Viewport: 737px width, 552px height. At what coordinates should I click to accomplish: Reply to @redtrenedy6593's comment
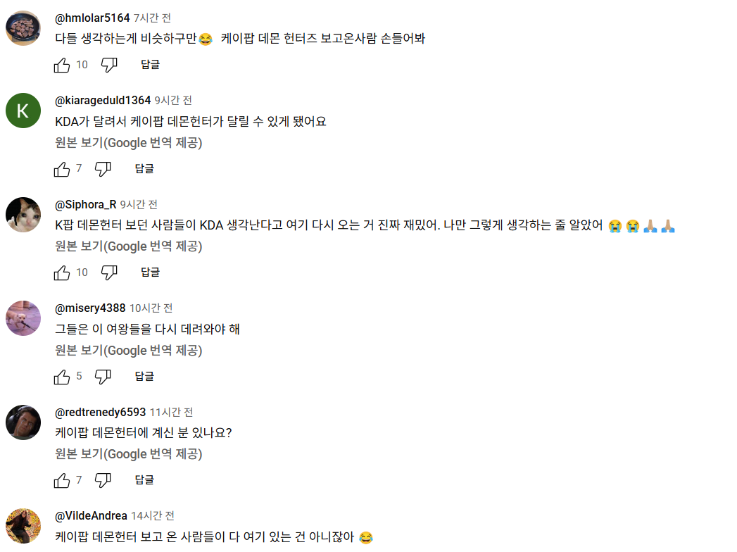pos(144,480)
